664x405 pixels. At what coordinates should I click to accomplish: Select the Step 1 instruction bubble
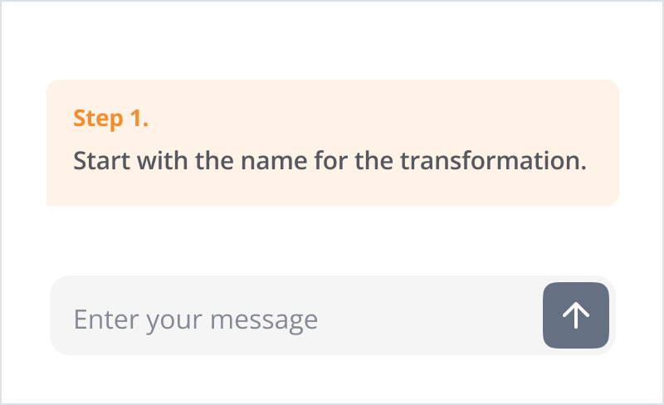(333, 143)
